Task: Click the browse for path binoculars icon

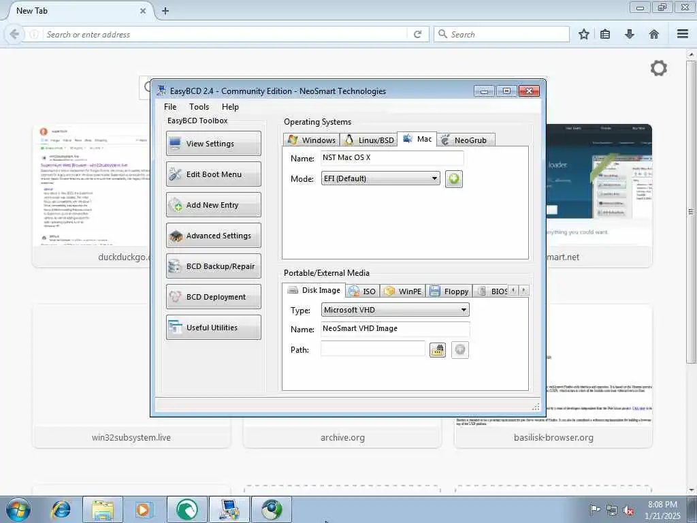Action: pyautogui.click(x=438, y=350)
